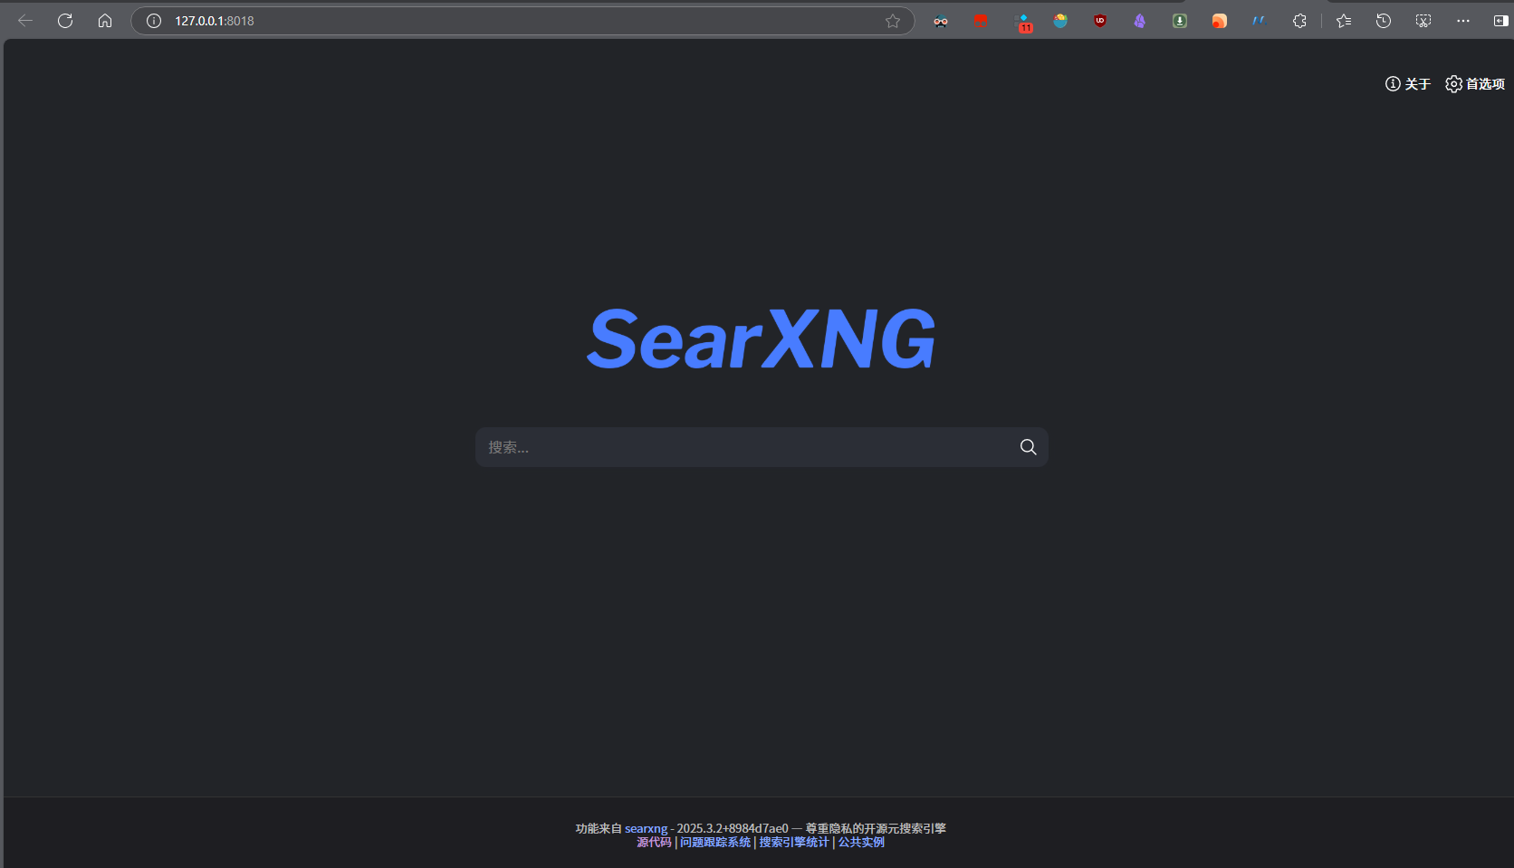Click into the 搜索... search field

point(743,447)
